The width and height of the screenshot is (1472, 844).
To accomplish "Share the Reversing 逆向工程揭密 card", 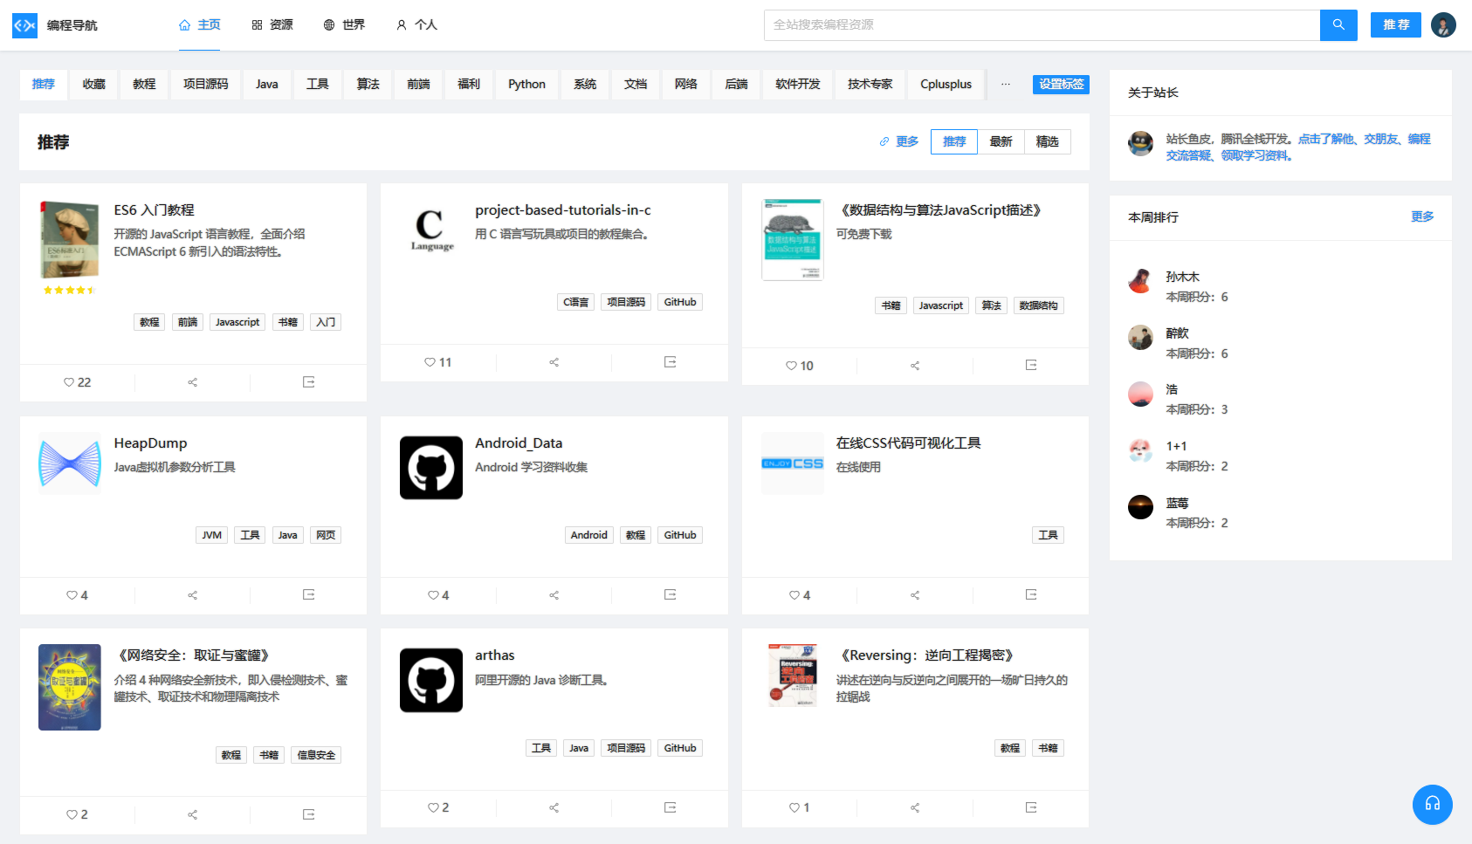I will tap(915, 807).
